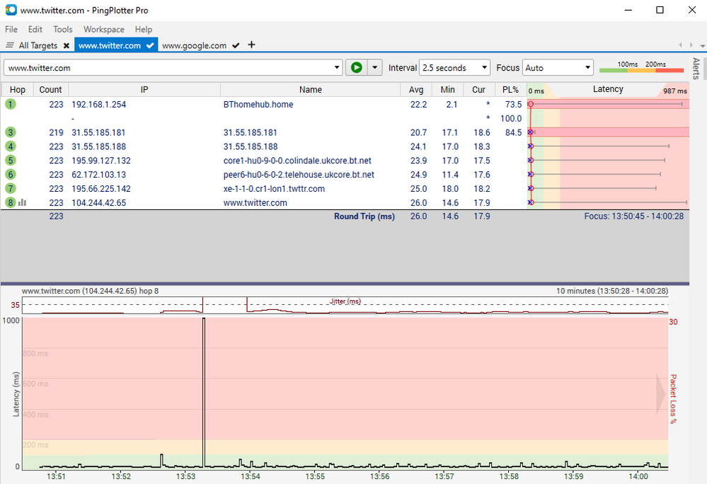The width and height of the screenshot is (707, 484).
Task: Click the green start trace play button
Action: (x=356, y=68)
